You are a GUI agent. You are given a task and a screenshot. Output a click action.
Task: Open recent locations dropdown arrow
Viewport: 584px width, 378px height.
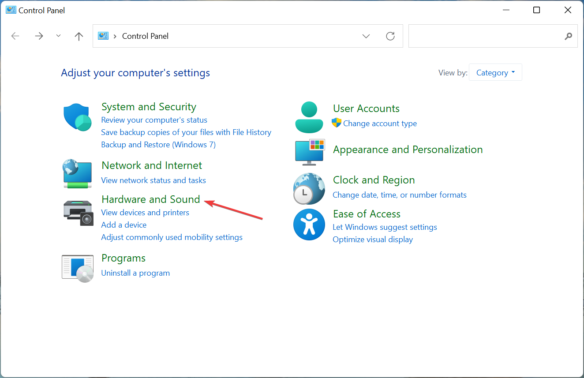tap(59, 36)
